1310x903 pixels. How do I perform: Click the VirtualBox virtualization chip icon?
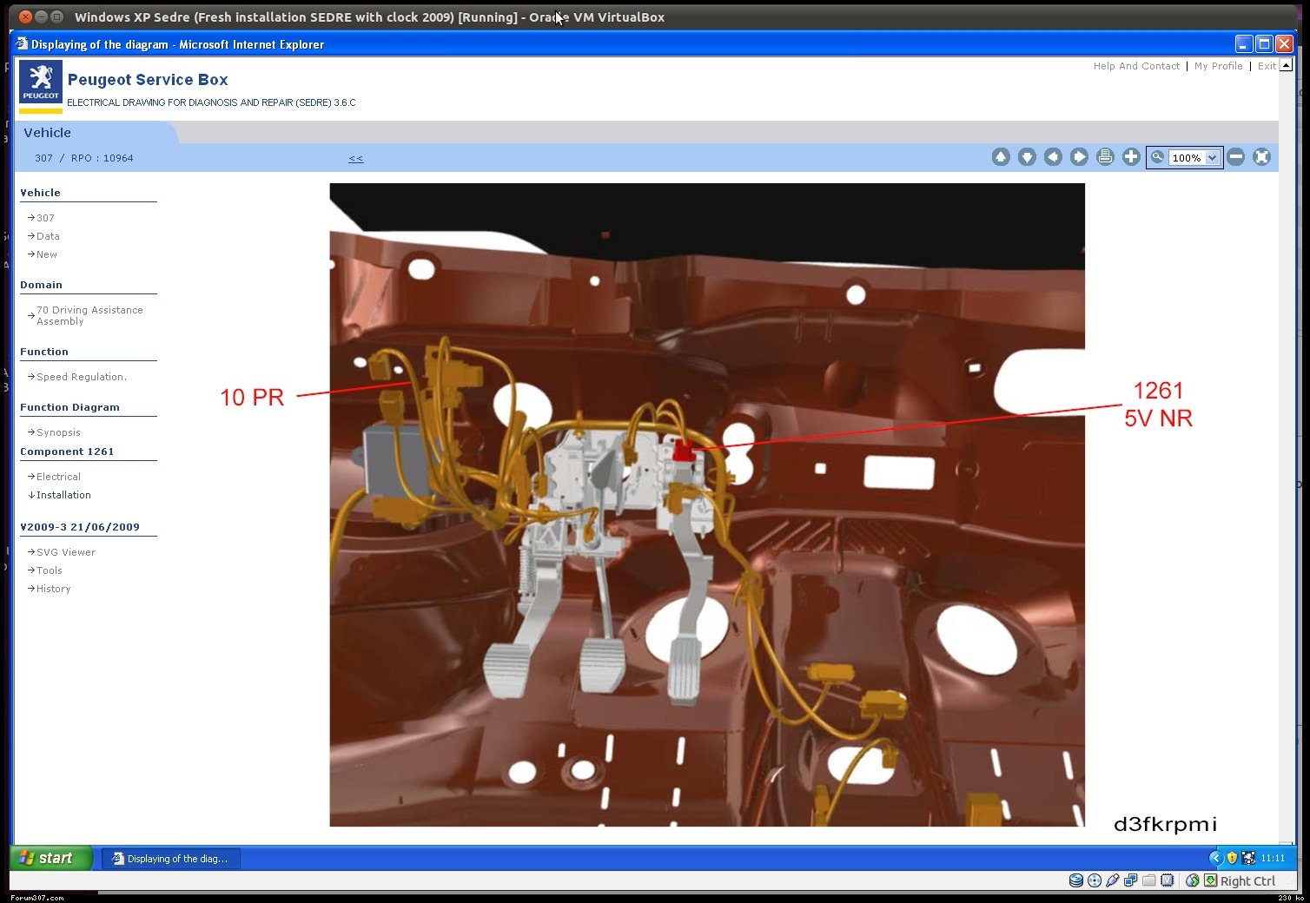[x=1168, y=880]
